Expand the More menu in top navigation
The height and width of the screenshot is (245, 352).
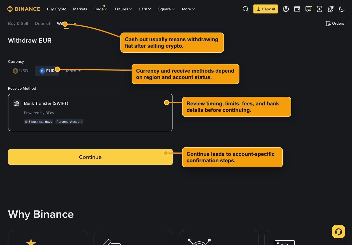click(188, 9)
